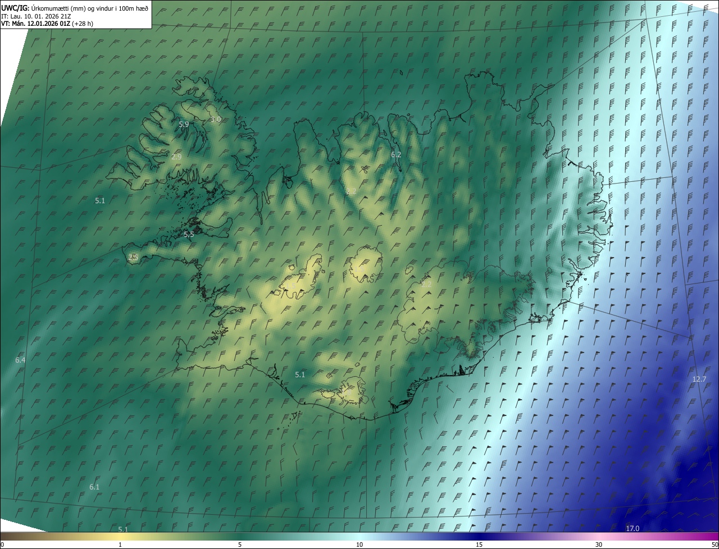Click the 3.0 value label on the map
The image size is (719, 549).
point(216,120)
